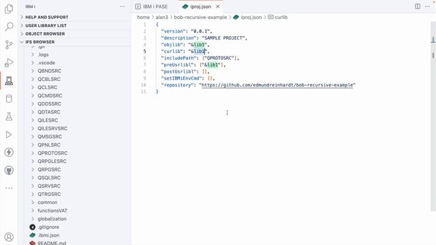Open the Search view icon
Image resolution: width=436 pixels, height=245 pixels.
(9, 27)
